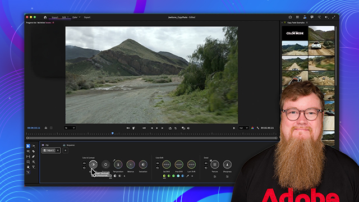Screen dimensions: 359x202
Task: Toggle Color Shift visibility eye
Action: [x=158, y=163]
